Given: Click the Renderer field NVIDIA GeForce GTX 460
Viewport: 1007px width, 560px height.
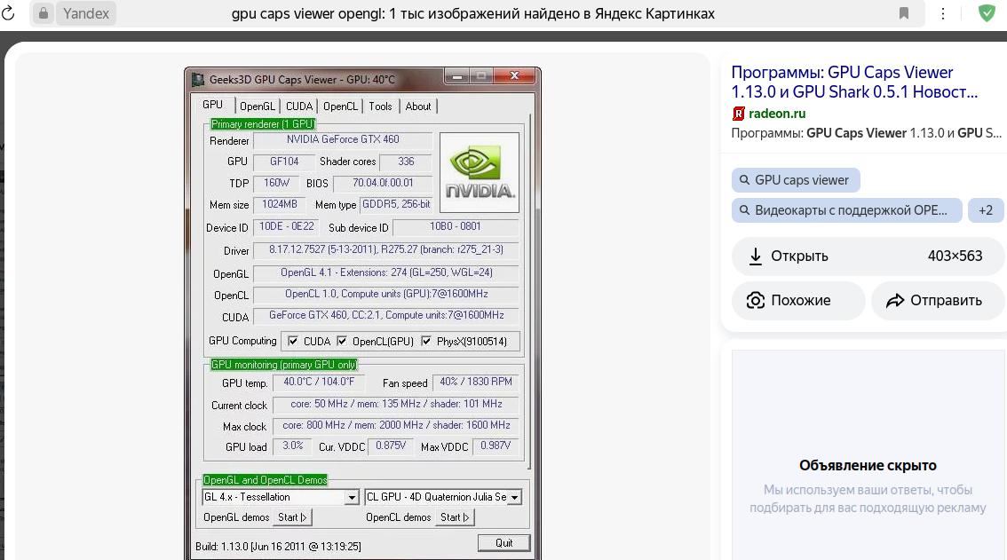Looking at the screenshot, I should 343,140.
